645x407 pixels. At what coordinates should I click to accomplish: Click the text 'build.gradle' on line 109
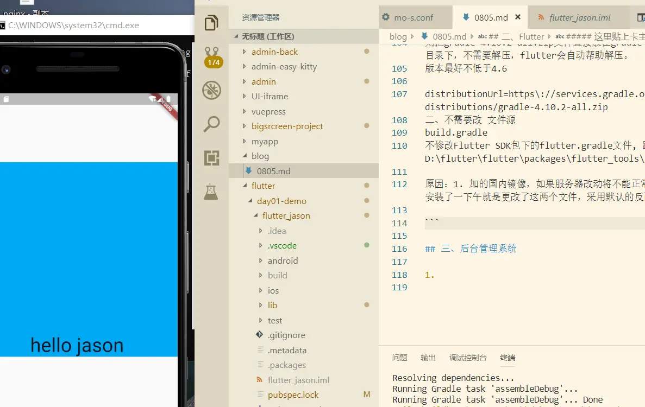[456, 132]
